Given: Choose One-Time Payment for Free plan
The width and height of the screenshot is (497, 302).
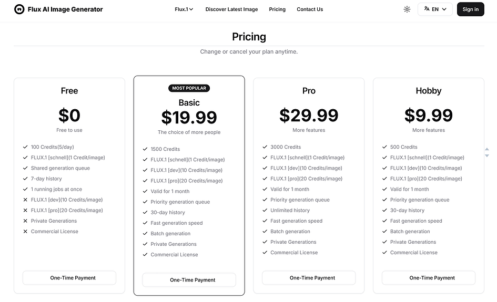Looking at the screenshot, I should tap(69, 278).
